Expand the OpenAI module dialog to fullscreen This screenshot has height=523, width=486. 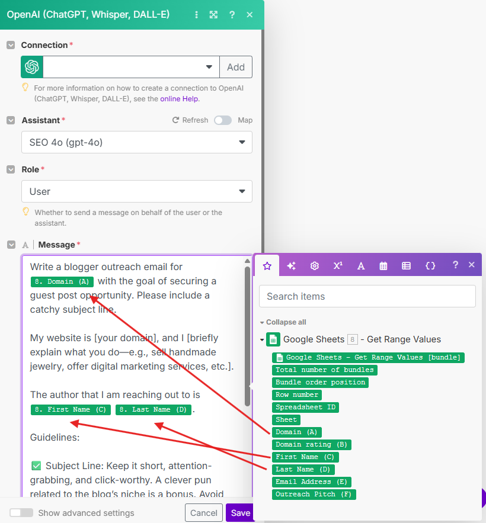pos(213,15)
